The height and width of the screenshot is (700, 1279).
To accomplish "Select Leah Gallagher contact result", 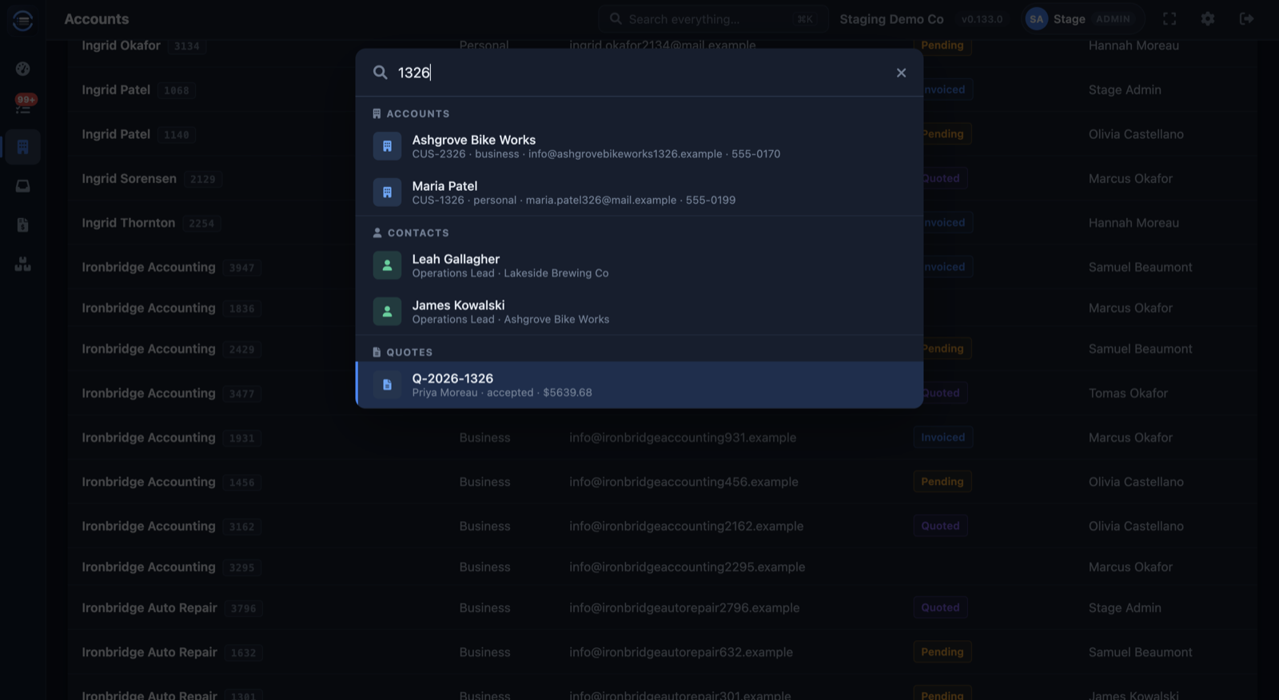I will [639, 265].
